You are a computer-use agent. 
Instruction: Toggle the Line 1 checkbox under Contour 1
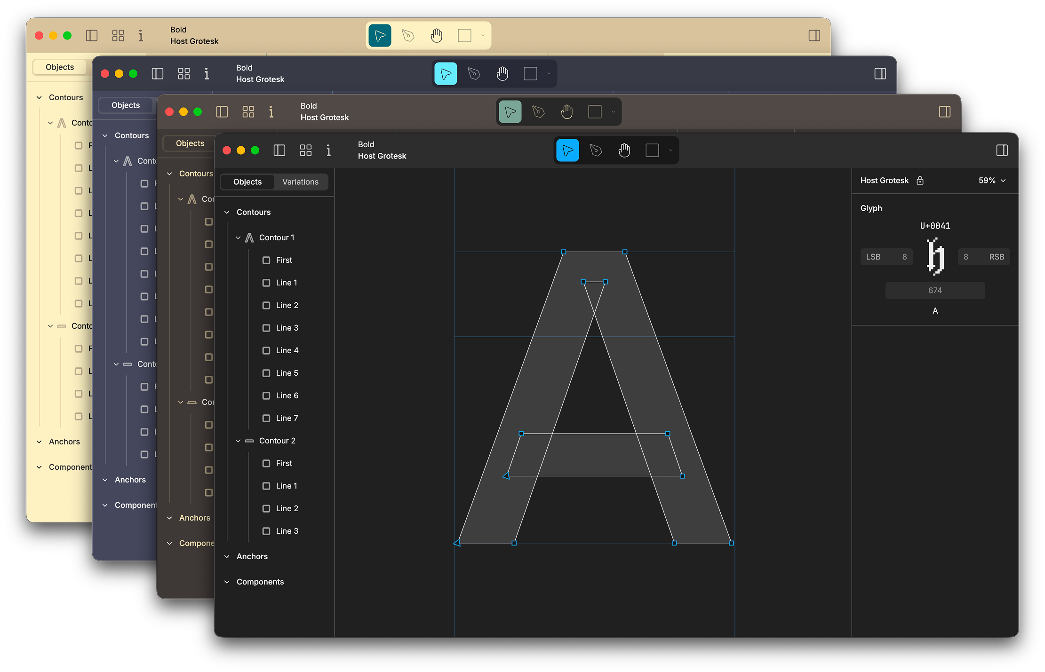pos(266,283)
